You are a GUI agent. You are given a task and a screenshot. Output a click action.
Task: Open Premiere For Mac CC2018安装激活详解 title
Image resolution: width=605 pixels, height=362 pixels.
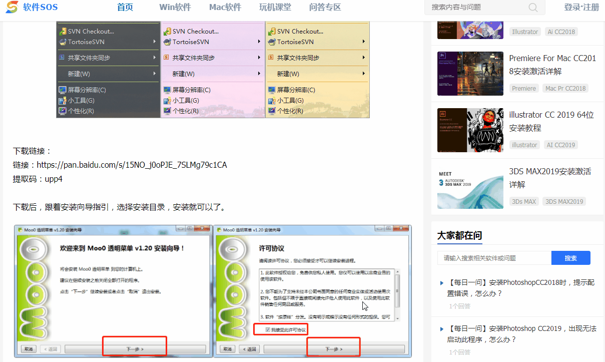(x=553, y=65)
